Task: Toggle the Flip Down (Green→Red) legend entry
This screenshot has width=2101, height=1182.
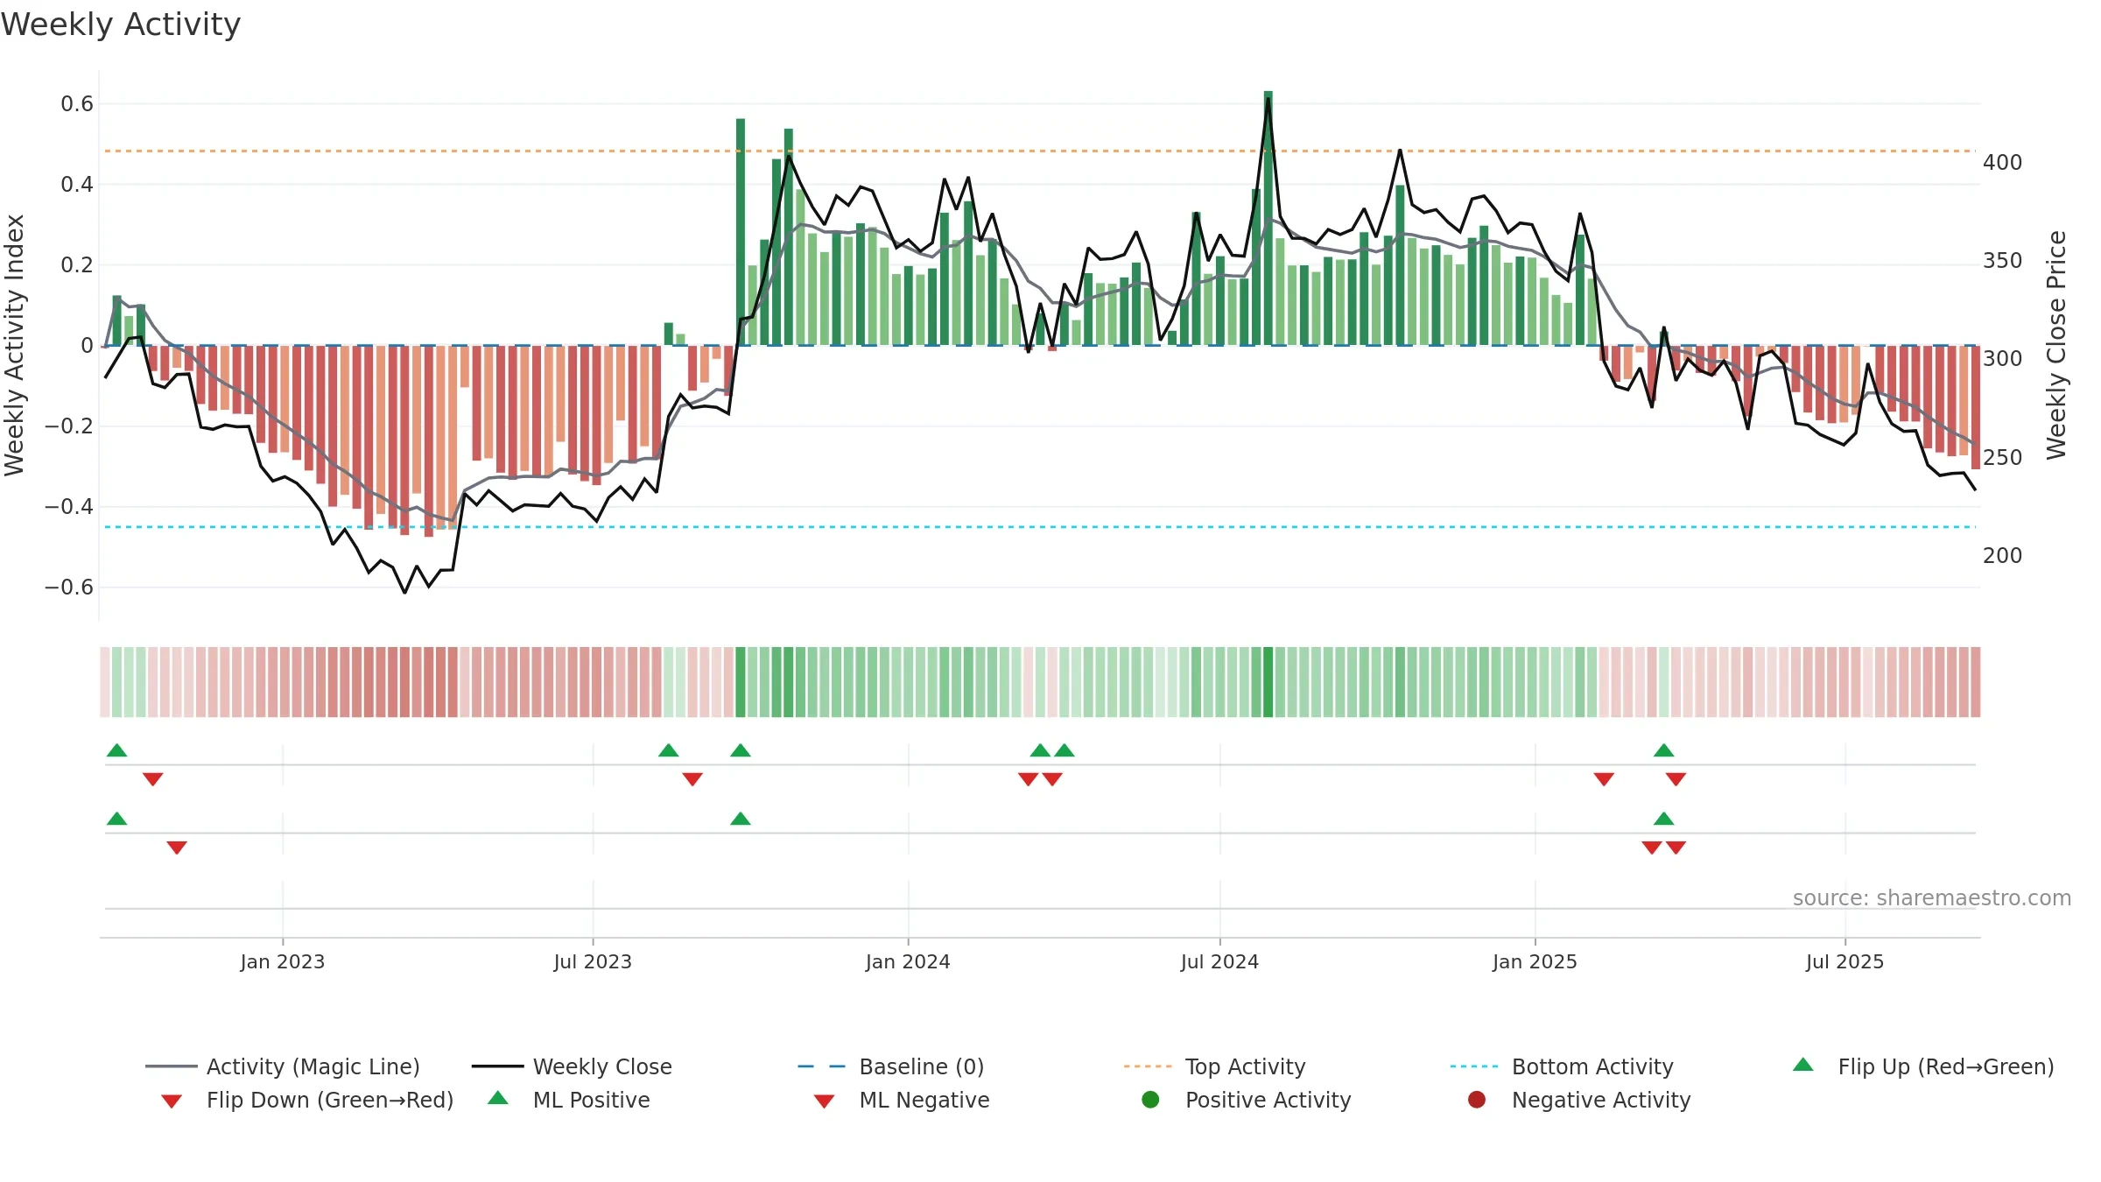Action: [307, 1100]
